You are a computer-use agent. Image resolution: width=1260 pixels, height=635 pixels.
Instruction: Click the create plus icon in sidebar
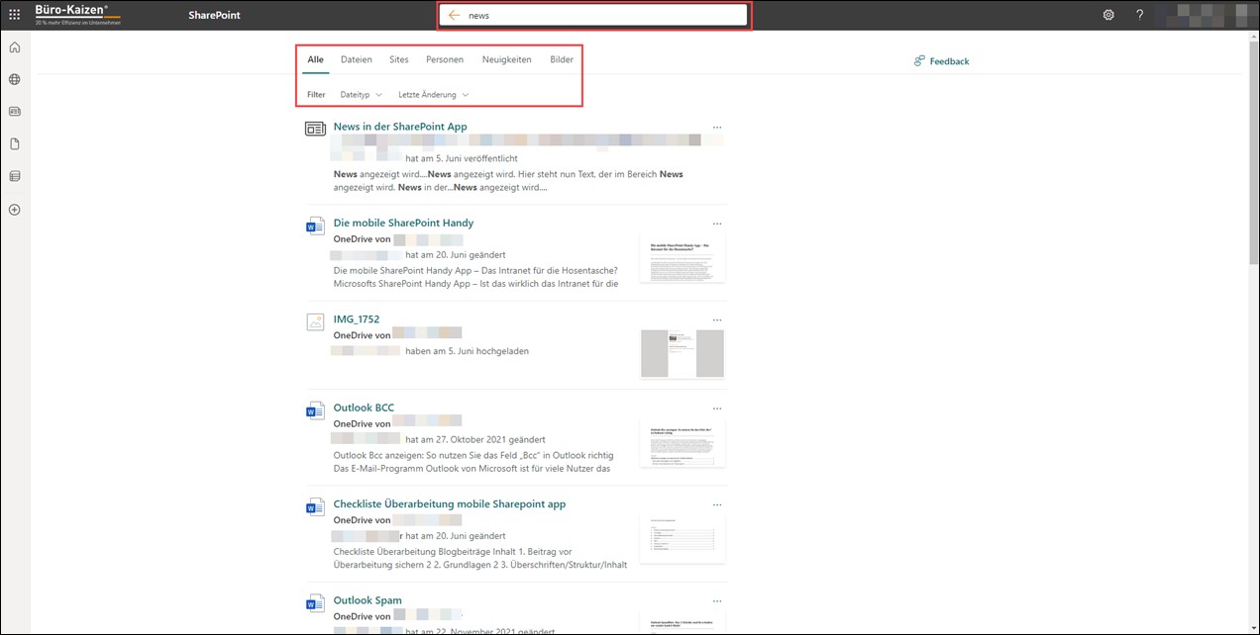(x=14, y=210)
